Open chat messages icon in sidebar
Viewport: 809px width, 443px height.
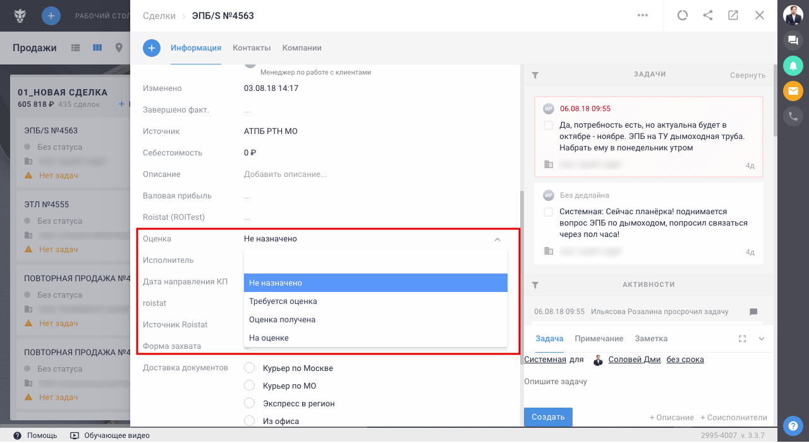pyautogui.click(x=793, y=40)
